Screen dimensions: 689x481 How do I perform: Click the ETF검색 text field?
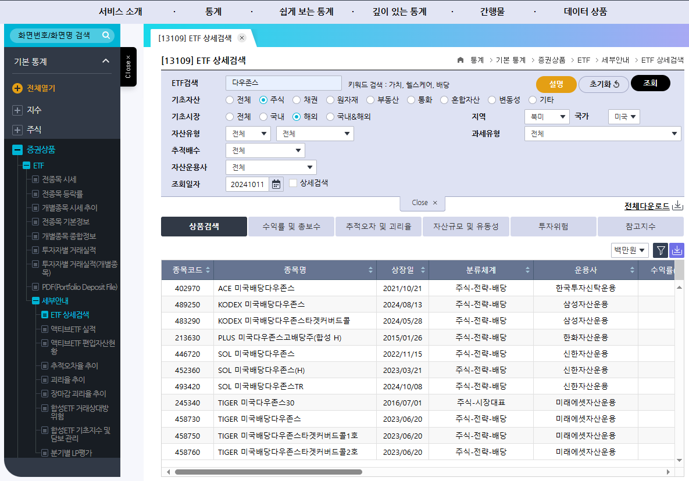(x=283, y=83)
